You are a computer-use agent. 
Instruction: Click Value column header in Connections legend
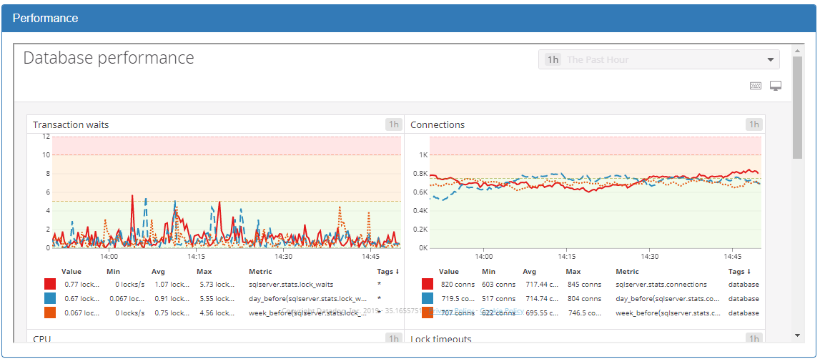click(x=448, y=272)
